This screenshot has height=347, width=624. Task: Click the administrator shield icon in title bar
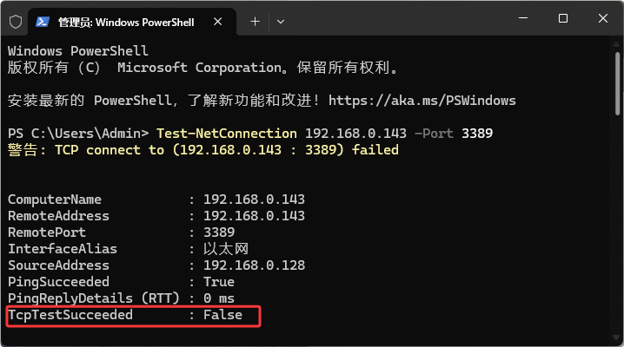(x=14, y=20)
